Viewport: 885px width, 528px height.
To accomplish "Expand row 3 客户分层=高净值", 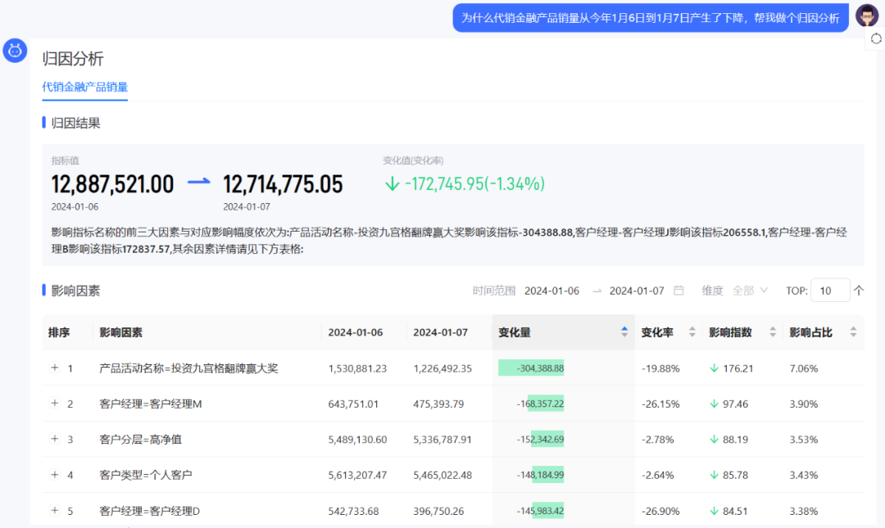I will tap(52, 439).
